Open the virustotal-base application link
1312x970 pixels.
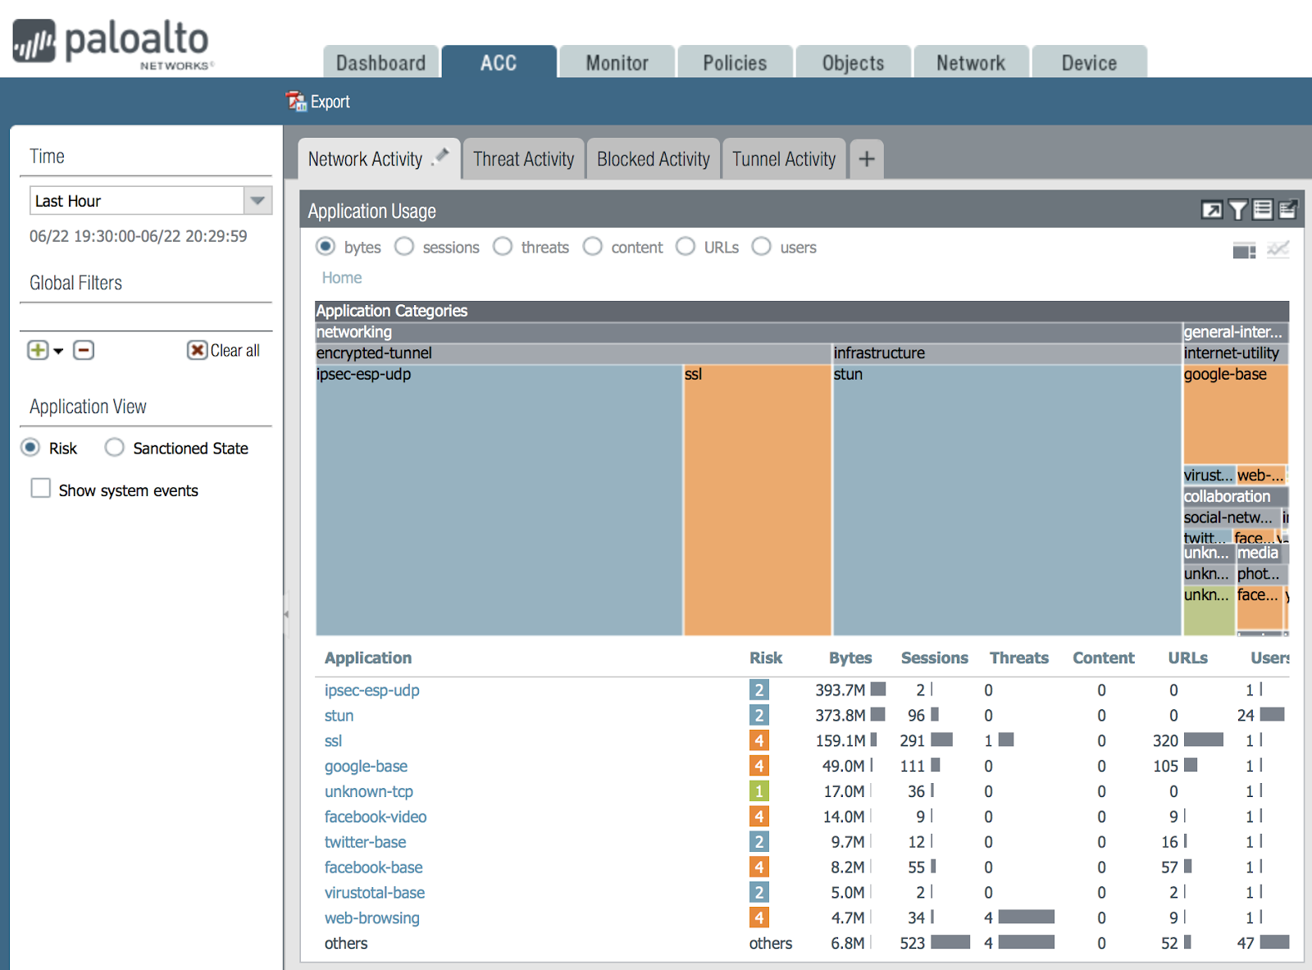click(375, 892)
